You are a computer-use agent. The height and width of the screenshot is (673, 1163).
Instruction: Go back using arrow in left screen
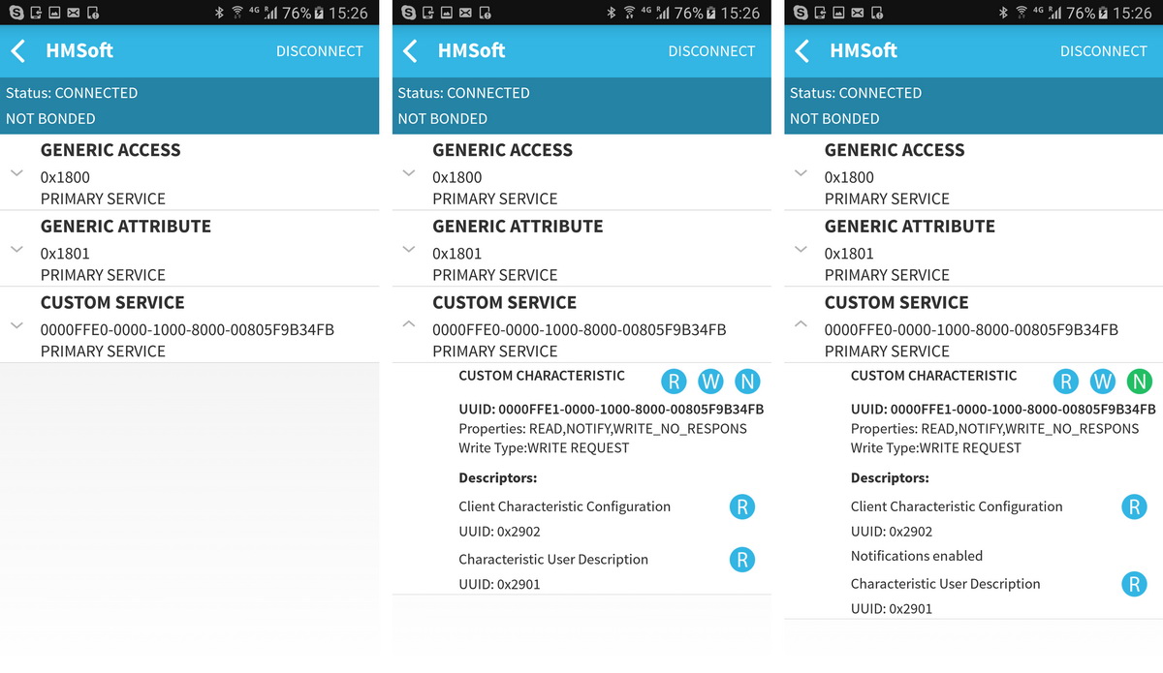(x=18, y=51)
